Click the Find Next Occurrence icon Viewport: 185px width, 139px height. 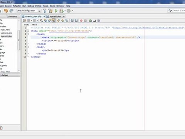pyautogui.click(x=49, y=20)
